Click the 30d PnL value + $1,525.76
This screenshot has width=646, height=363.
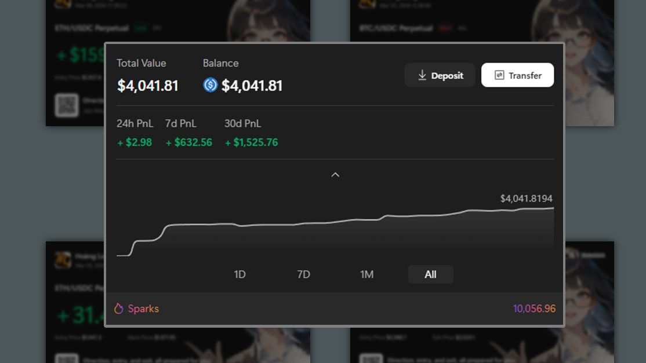click(x=251, y=142)
